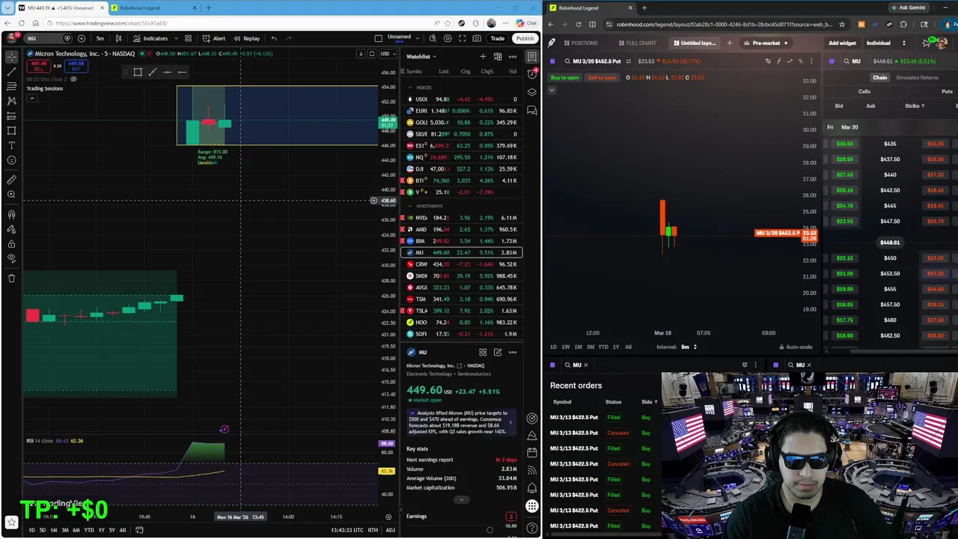Add a new layout tab with plus

tap(730, 43)
